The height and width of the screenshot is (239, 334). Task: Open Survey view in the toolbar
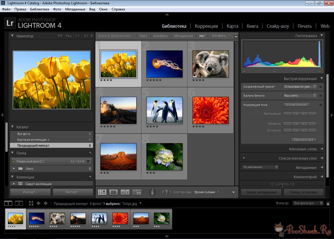[x=137, y=192]
